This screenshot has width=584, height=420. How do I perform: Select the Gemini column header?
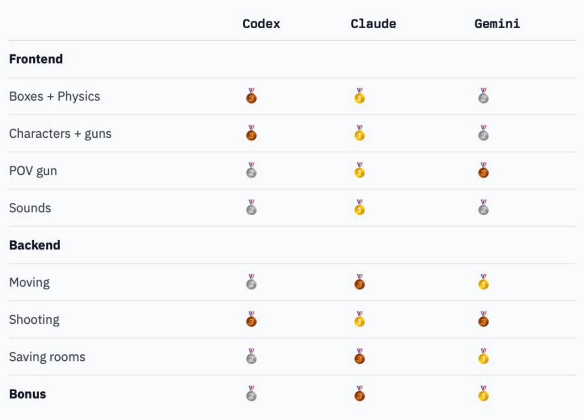point(497,24)
